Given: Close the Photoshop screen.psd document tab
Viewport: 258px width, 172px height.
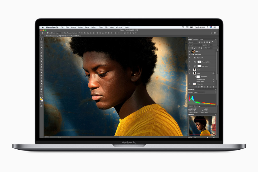Looking at the screenshot, I should tap(45, 36).
